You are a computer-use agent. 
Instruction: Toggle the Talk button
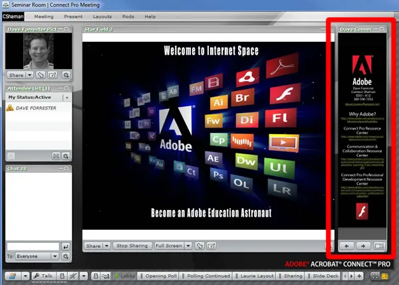43,276
